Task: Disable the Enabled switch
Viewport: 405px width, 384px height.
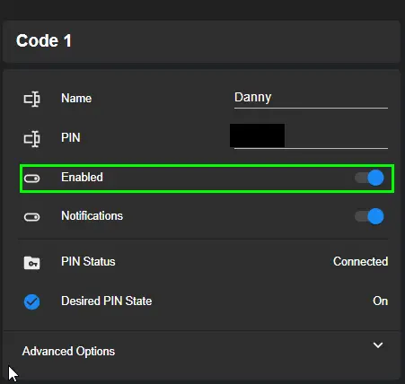Action: pyautogui.click(x=369, y=178)
